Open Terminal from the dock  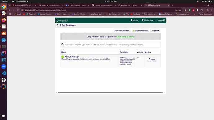coord(3,46)
